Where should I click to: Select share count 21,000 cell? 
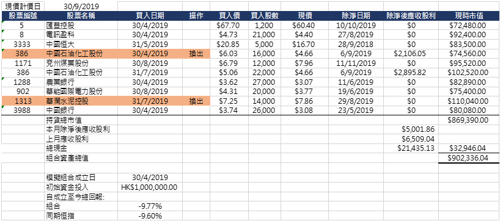tap(264, 35)
